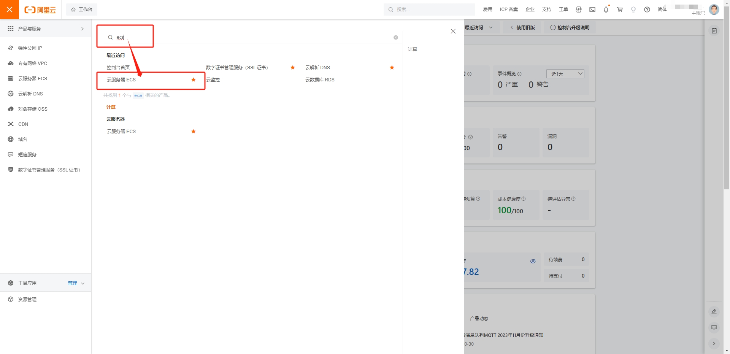Open 企业 enterprise menu

click(530, 10)
